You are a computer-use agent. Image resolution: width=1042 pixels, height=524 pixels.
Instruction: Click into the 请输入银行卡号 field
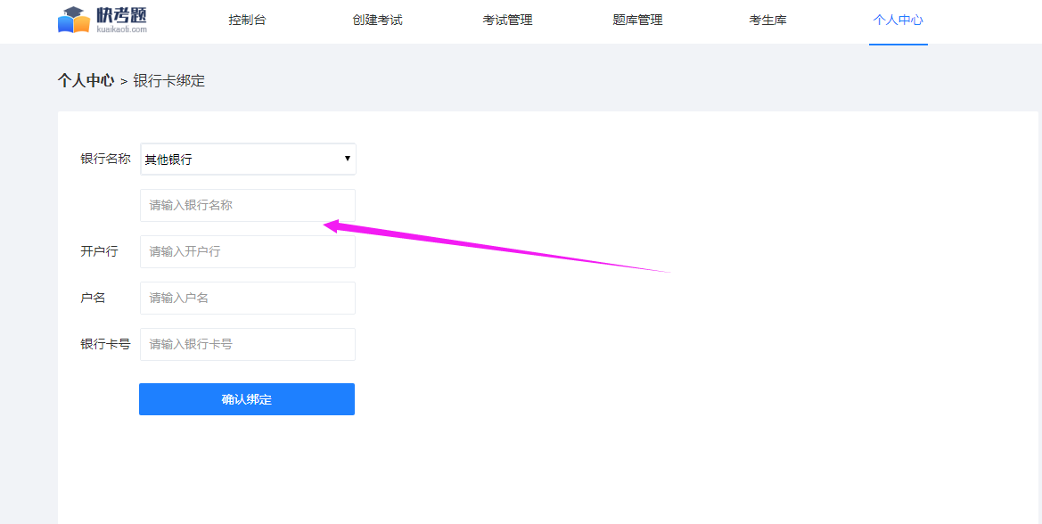(x=248, y=344)
